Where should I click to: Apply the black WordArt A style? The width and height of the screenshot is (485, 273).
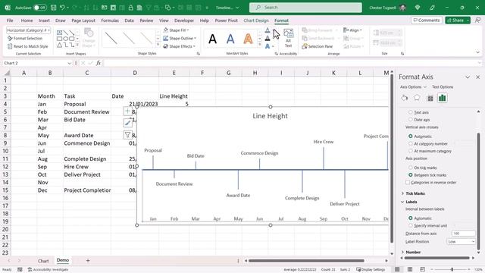pyautogui.click(x=212, y=39)
